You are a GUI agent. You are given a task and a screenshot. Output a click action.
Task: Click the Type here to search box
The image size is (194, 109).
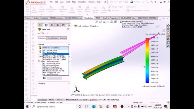(x=53, y=107)
